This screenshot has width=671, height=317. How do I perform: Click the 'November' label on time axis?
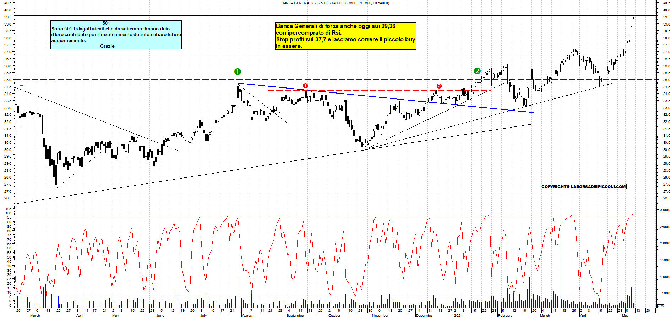pyautogui.click(x=381, y=315)
